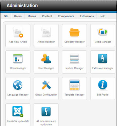Check the All extensions are up-to-date icon
The height and width of the screenshot is (126, 117).
(x=46, y=112)
